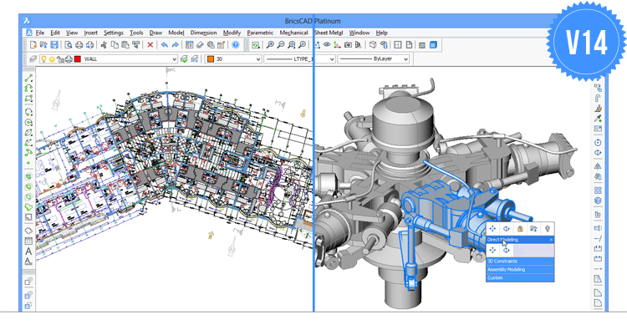Click the Move icon in the quad popup
Viewport: 627px width, 335px height.
pos(493,228)
